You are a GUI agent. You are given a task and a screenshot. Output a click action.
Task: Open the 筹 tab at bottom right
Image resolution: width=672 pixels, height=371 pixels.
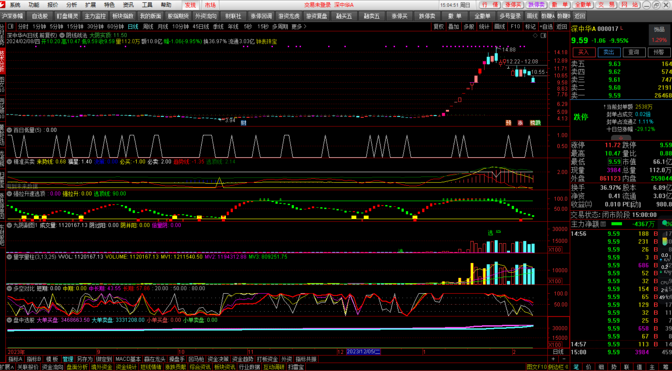coord(665,367)
